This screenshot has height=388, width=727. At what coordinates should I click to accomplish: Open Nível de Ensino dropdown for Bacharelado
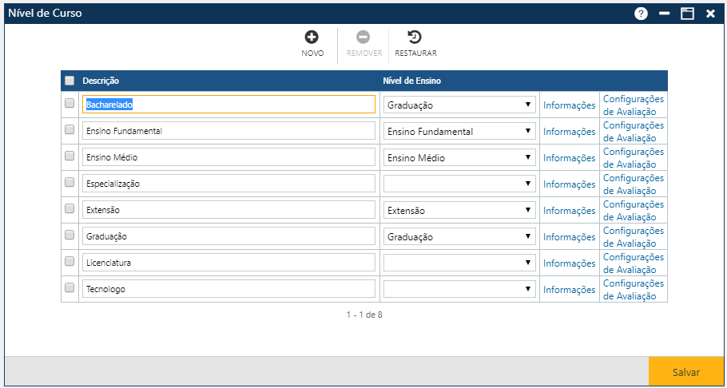click(459, 105)
